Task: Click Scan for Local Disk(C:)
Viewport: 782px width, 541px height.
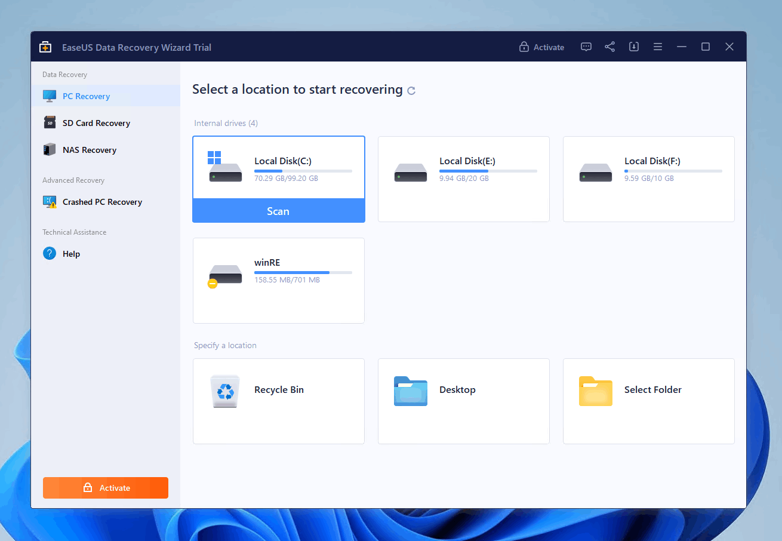Action: (x=279, y=211)
